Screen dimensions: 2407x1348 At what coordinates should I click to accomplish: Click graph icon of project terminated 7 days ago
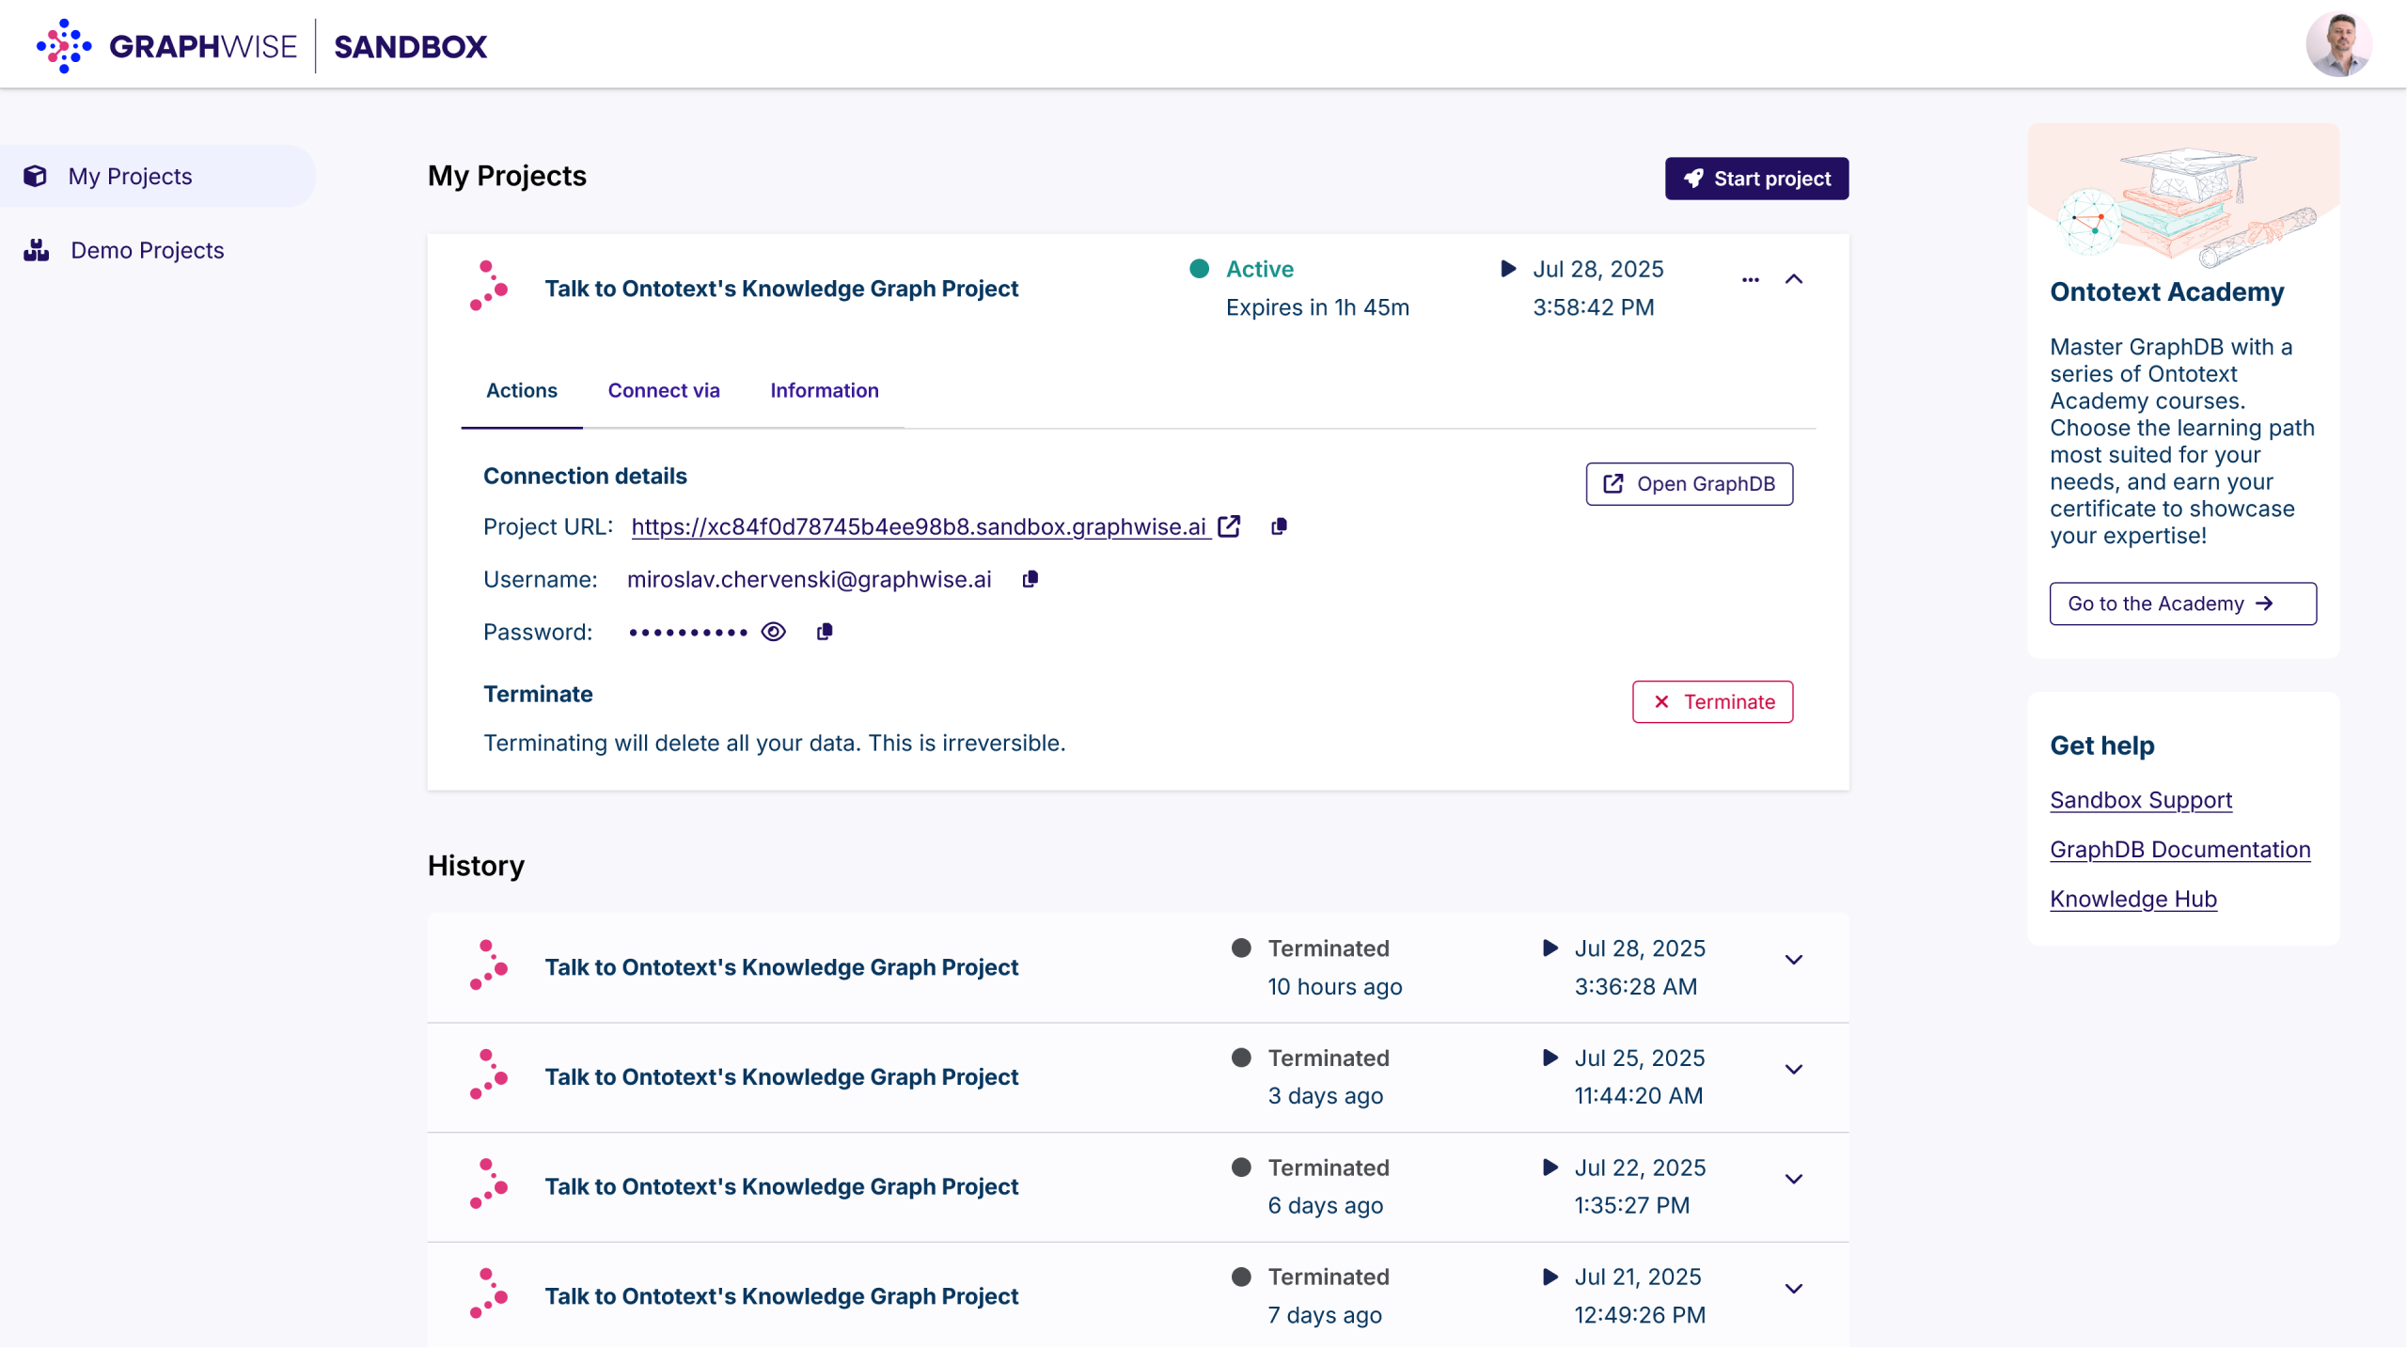489,1294
